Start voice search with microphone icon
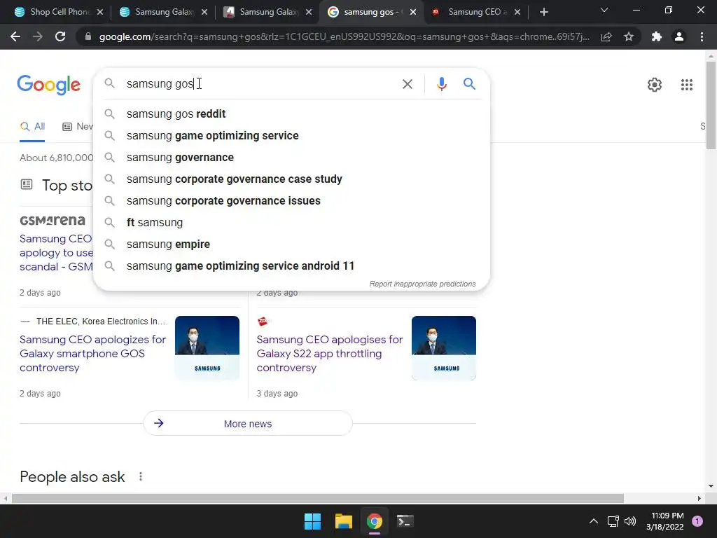 (x=441, y=84)
